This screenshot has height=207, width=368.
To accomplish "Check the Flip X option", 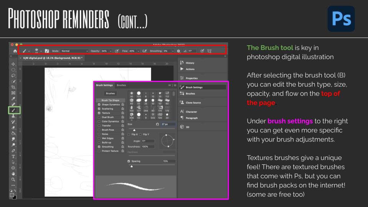I will pyautogui.click(x=129, y=135).
